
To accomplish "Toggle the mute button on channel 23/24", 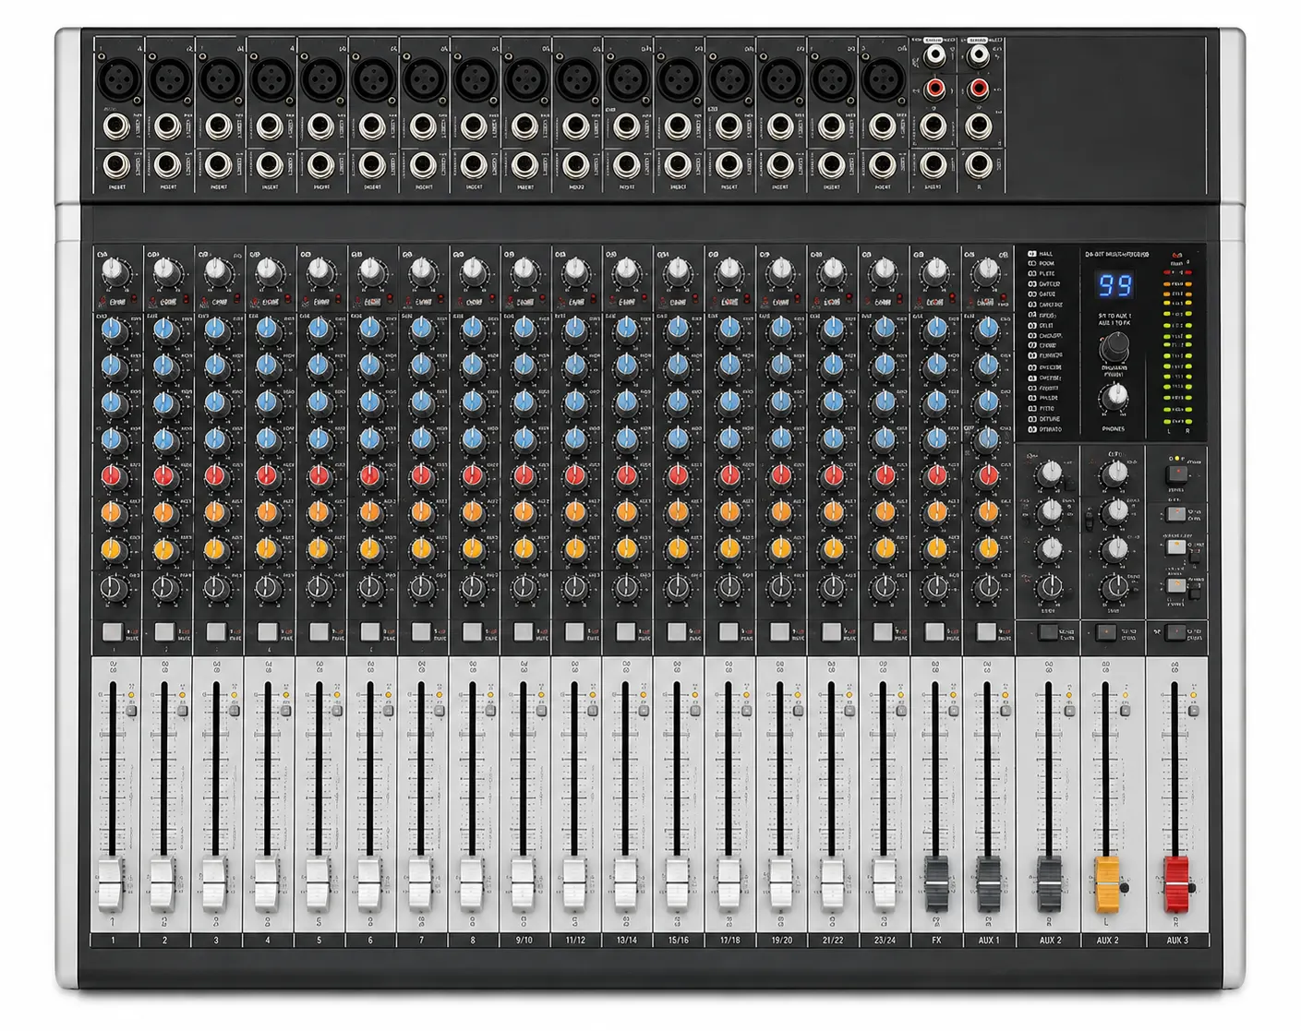I will (884, 632).
